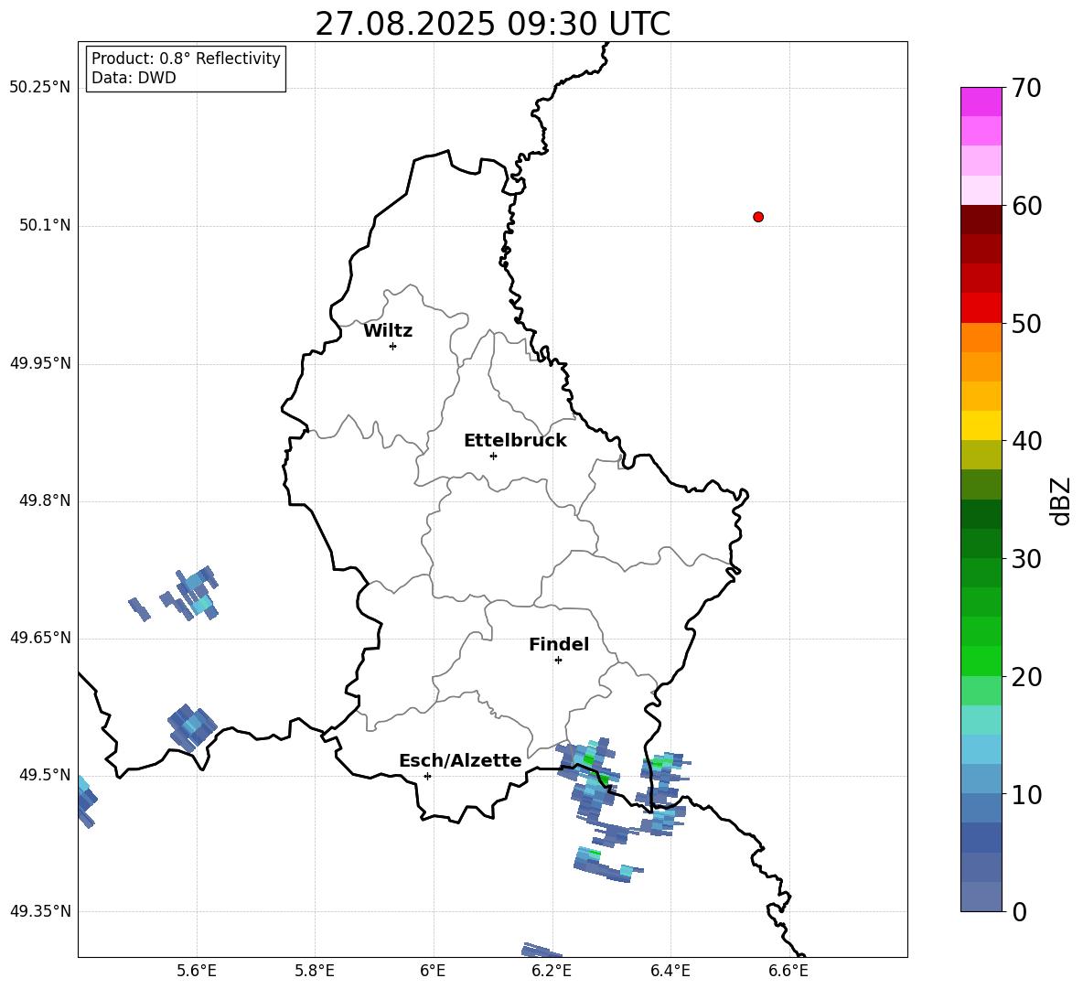Click the Esch/Alzette station cross marker

point(427,776)
